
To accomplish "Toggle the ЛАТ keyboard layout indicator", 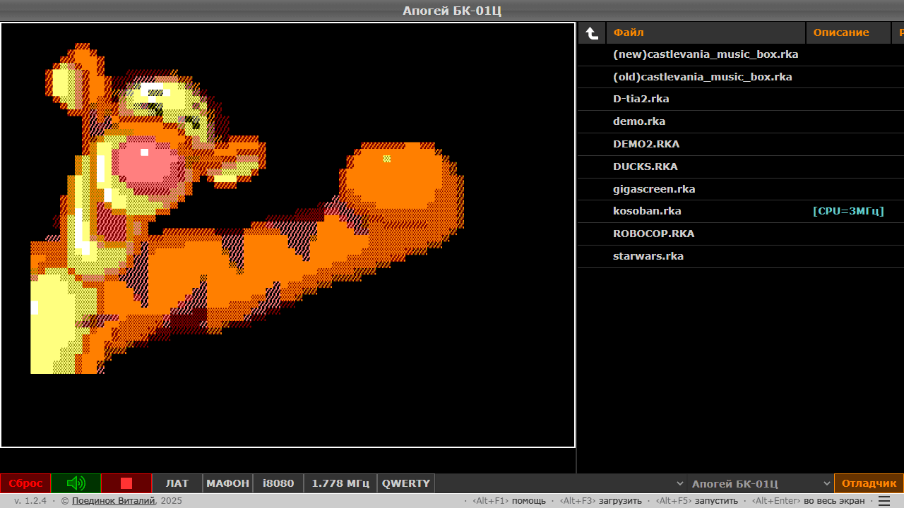I will [x=177, y=483].
